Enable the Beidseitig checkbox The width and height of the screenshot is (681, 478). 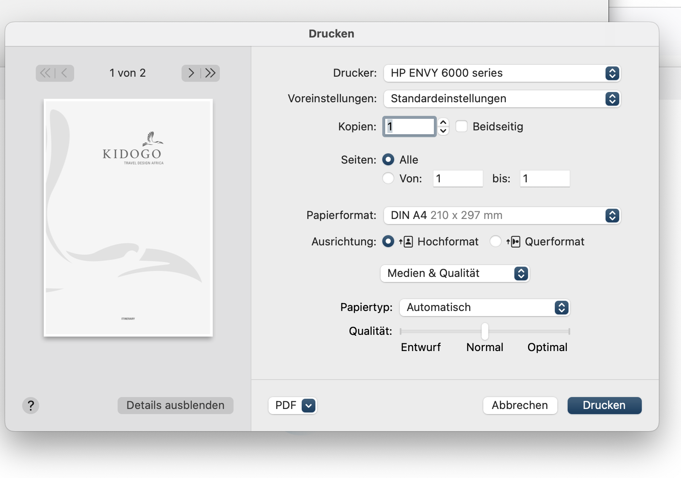pyautogui.click(x=462, y=127)
